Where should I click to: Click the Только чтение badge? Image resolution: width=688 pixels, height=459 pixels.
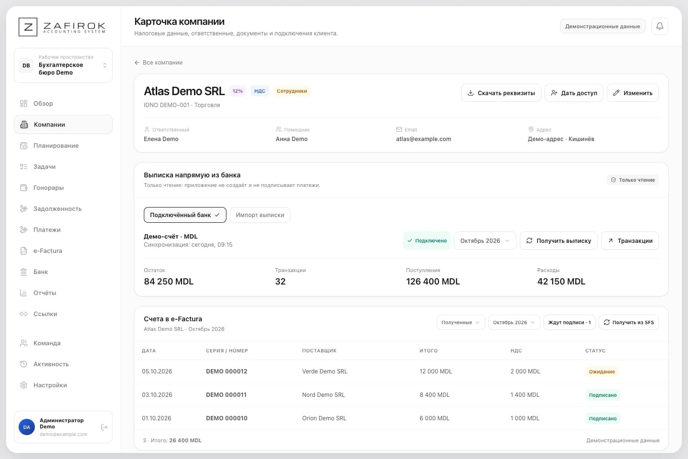(x=633, y=180)
